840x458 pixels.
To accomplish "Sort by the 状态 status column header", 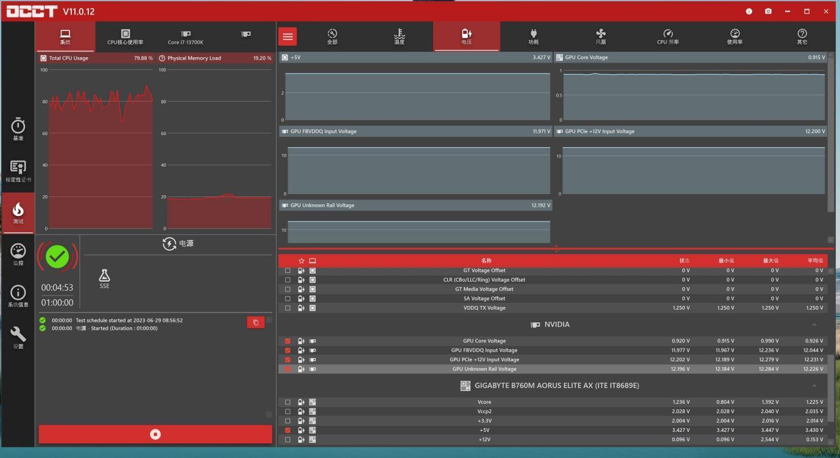I will click(x=685, y=261).
